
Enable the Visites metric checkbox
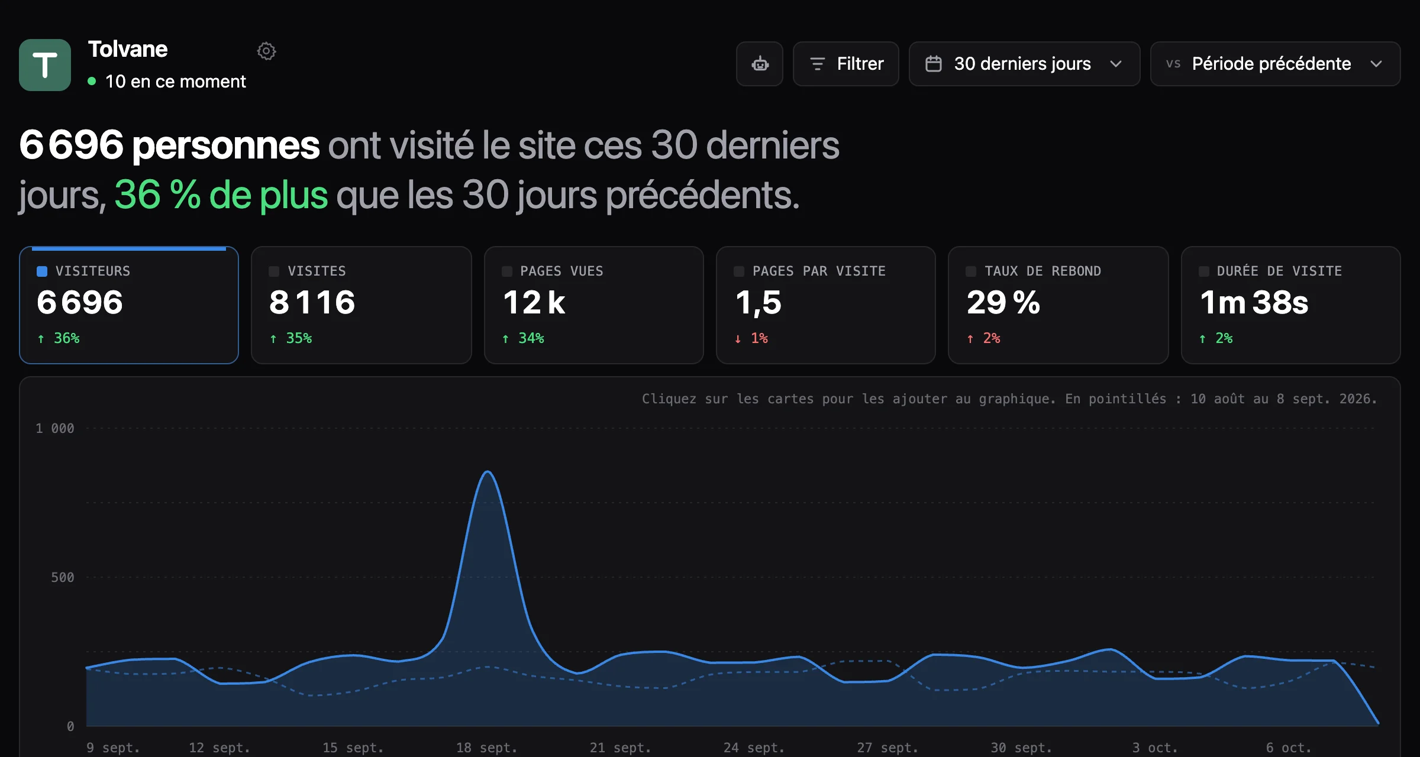tap(274, 271)
